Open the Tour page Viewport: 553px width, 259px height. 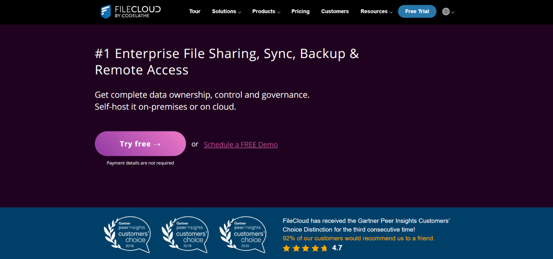coord(195,11)
